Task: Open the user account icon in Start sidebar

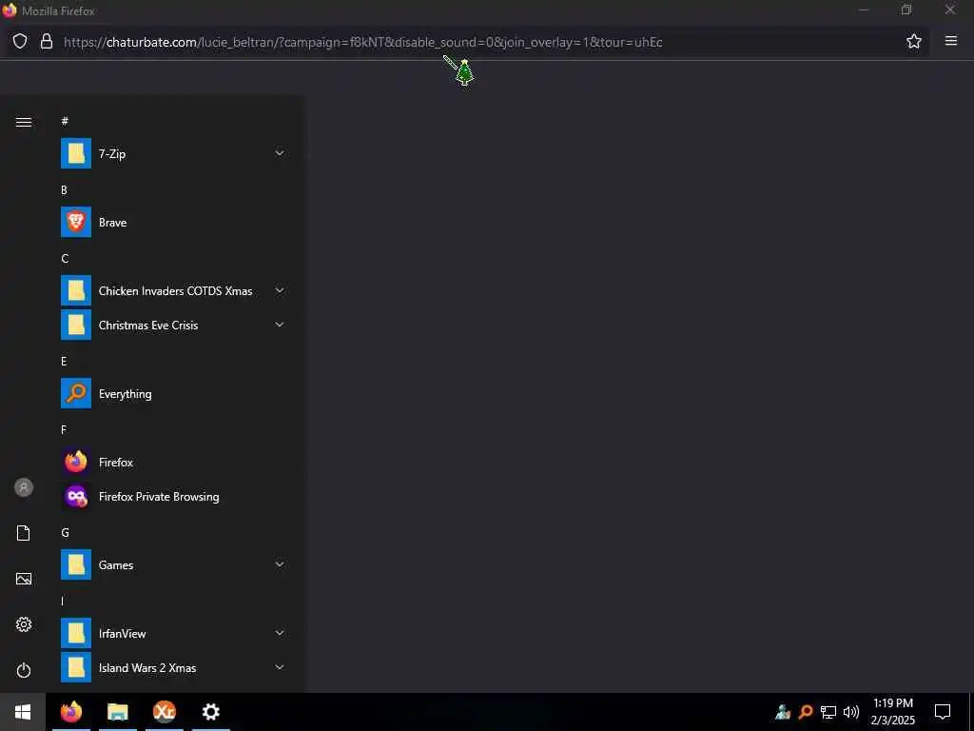Action: [24, 487]
